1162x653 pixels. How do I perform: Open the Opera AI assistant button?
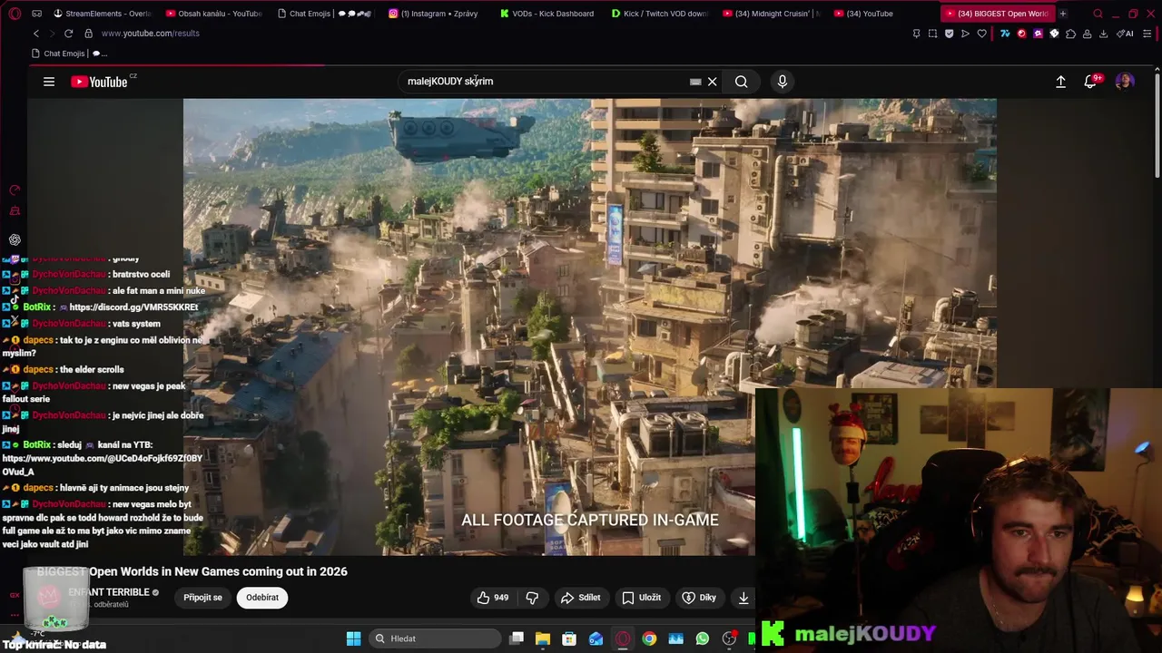[x=1125, y=34]
